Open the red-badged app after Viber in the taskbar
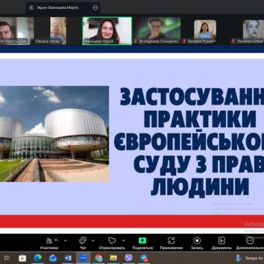Viewport: 264px width, 264px height. coord(144,258)
